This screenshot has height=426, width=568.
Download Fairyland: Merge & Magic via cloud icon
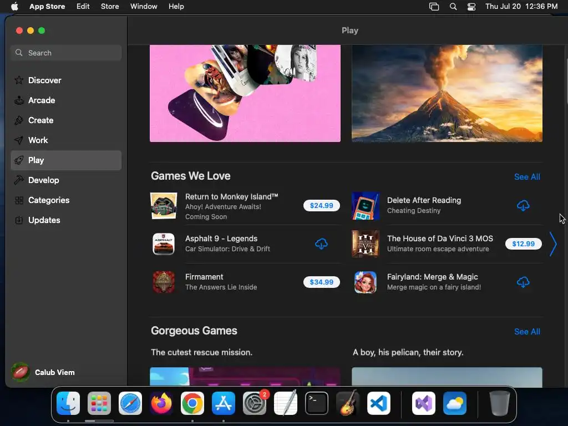523,282
